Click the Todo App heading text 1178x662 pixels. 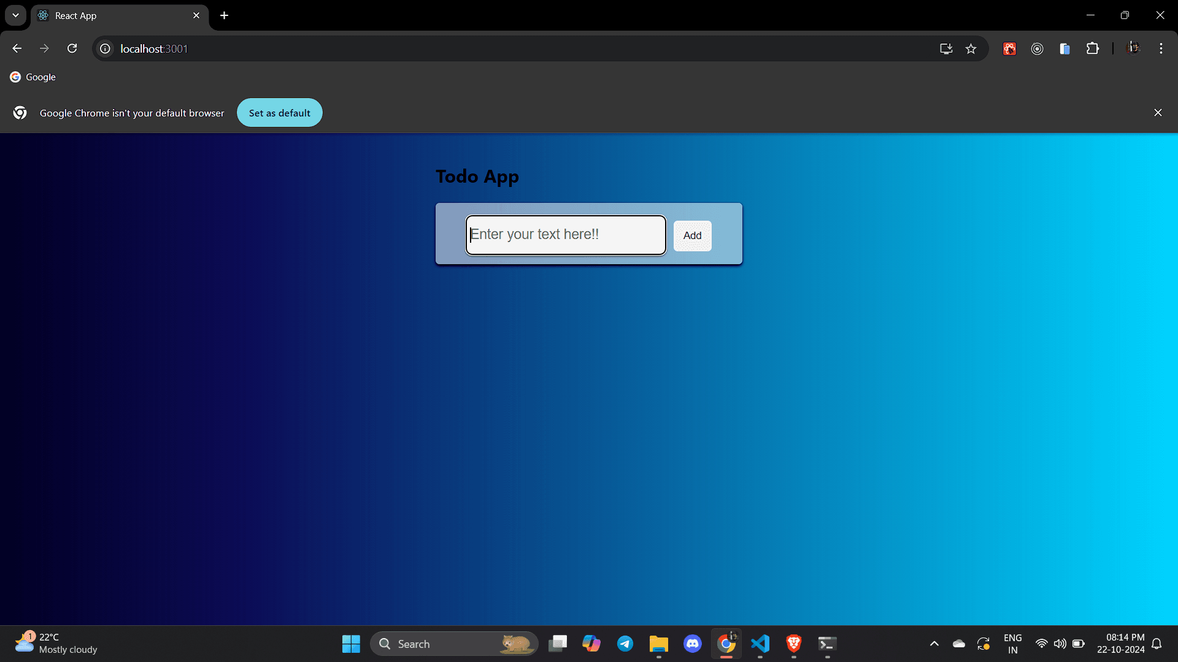point(477,177)
